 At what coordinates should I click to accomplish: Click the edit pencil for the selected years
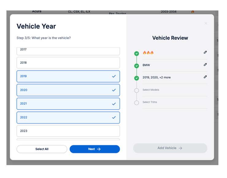coord(205,77)
